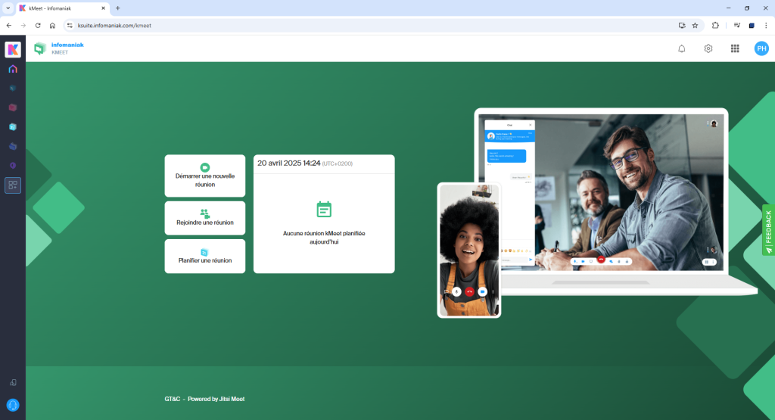775x420 pixels.
Task: Open the Chrome three-dot menu
Action: pos(766,25)
